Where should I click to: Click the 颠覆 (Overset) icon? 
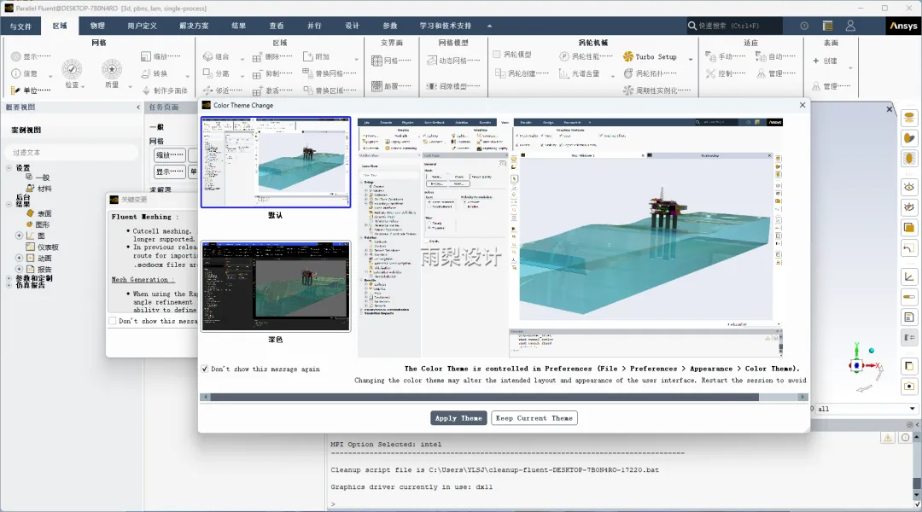coord(377,86)
